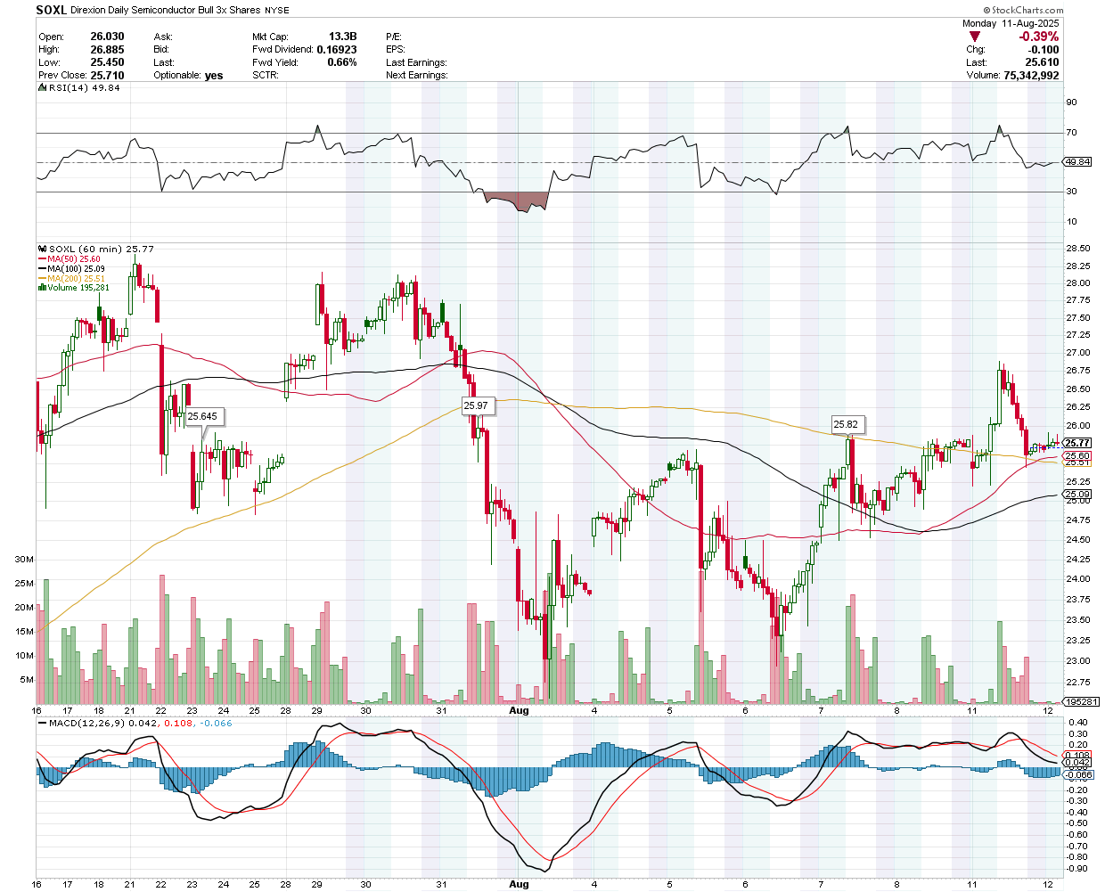Click the candlestick icon beside SOXL (60 min)
Image resolution: width=1105 pixels, height=892 pixels.
[42, 250]
